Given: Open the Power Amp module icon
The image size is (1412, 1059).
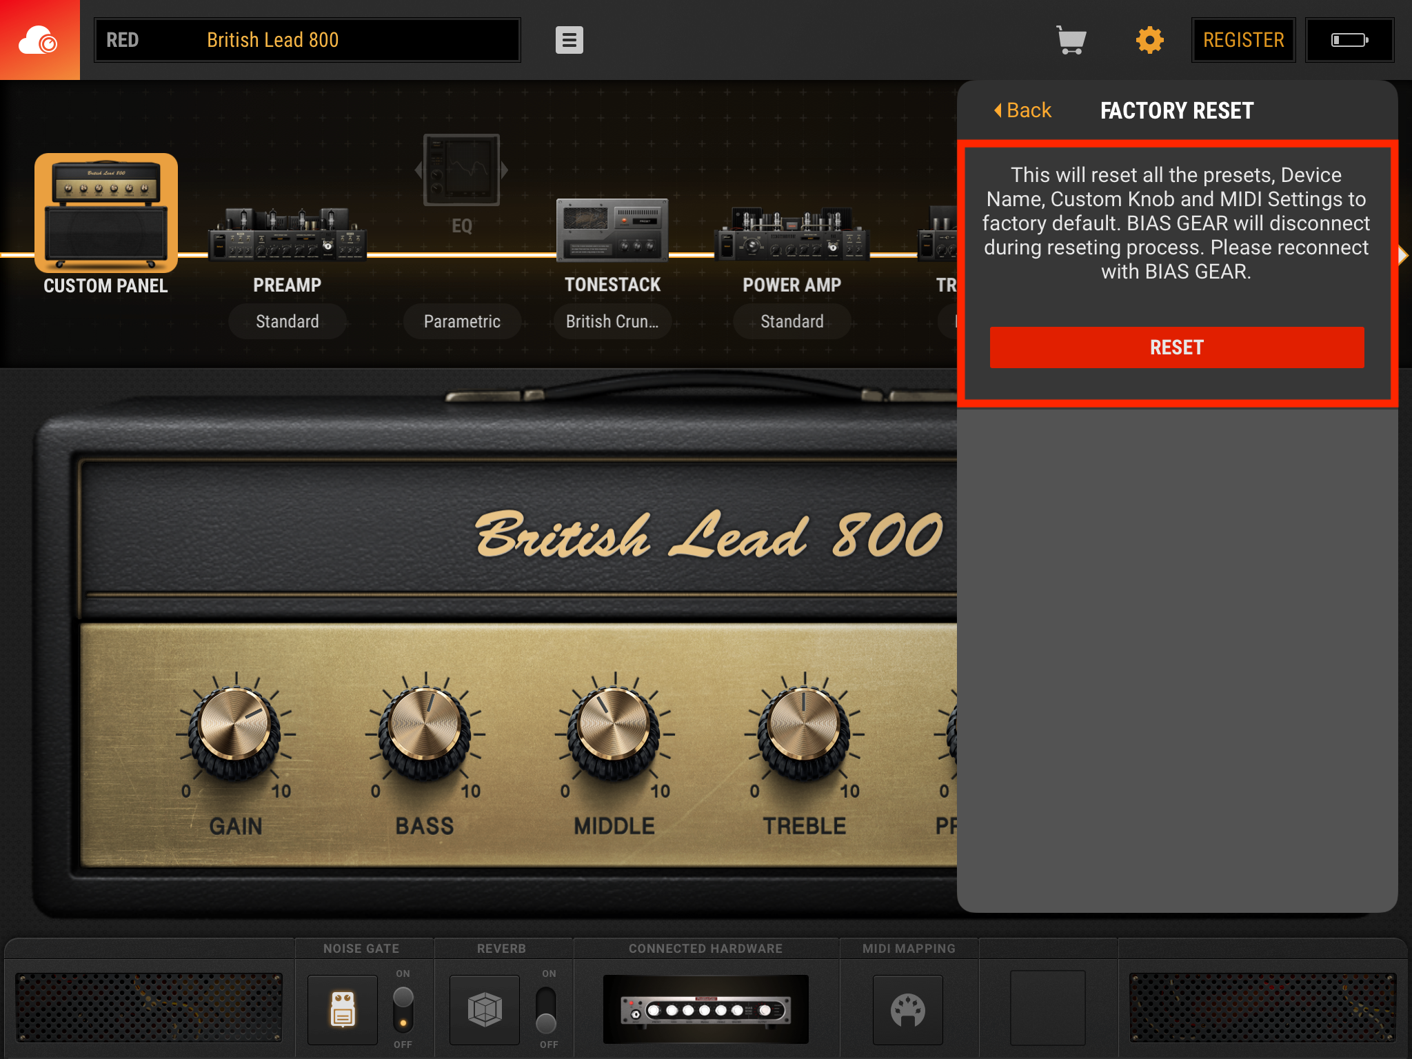Looking at the screenshot, I should [792, 234].
